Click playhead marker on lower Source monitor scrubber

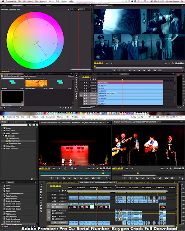pos(103,173)
